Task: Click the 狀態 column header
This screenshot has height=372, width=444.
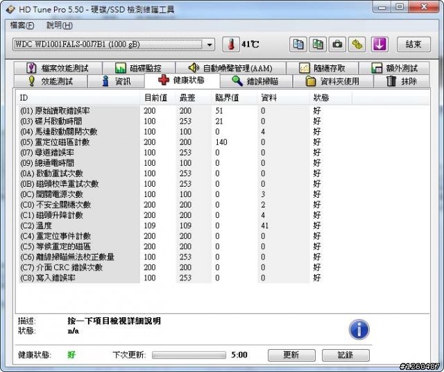Action: coord(331,98)
